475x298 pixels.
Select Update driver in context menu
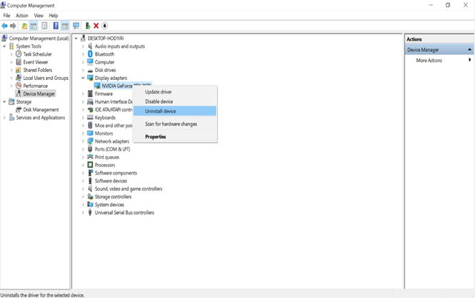click(x=158, y=92)
